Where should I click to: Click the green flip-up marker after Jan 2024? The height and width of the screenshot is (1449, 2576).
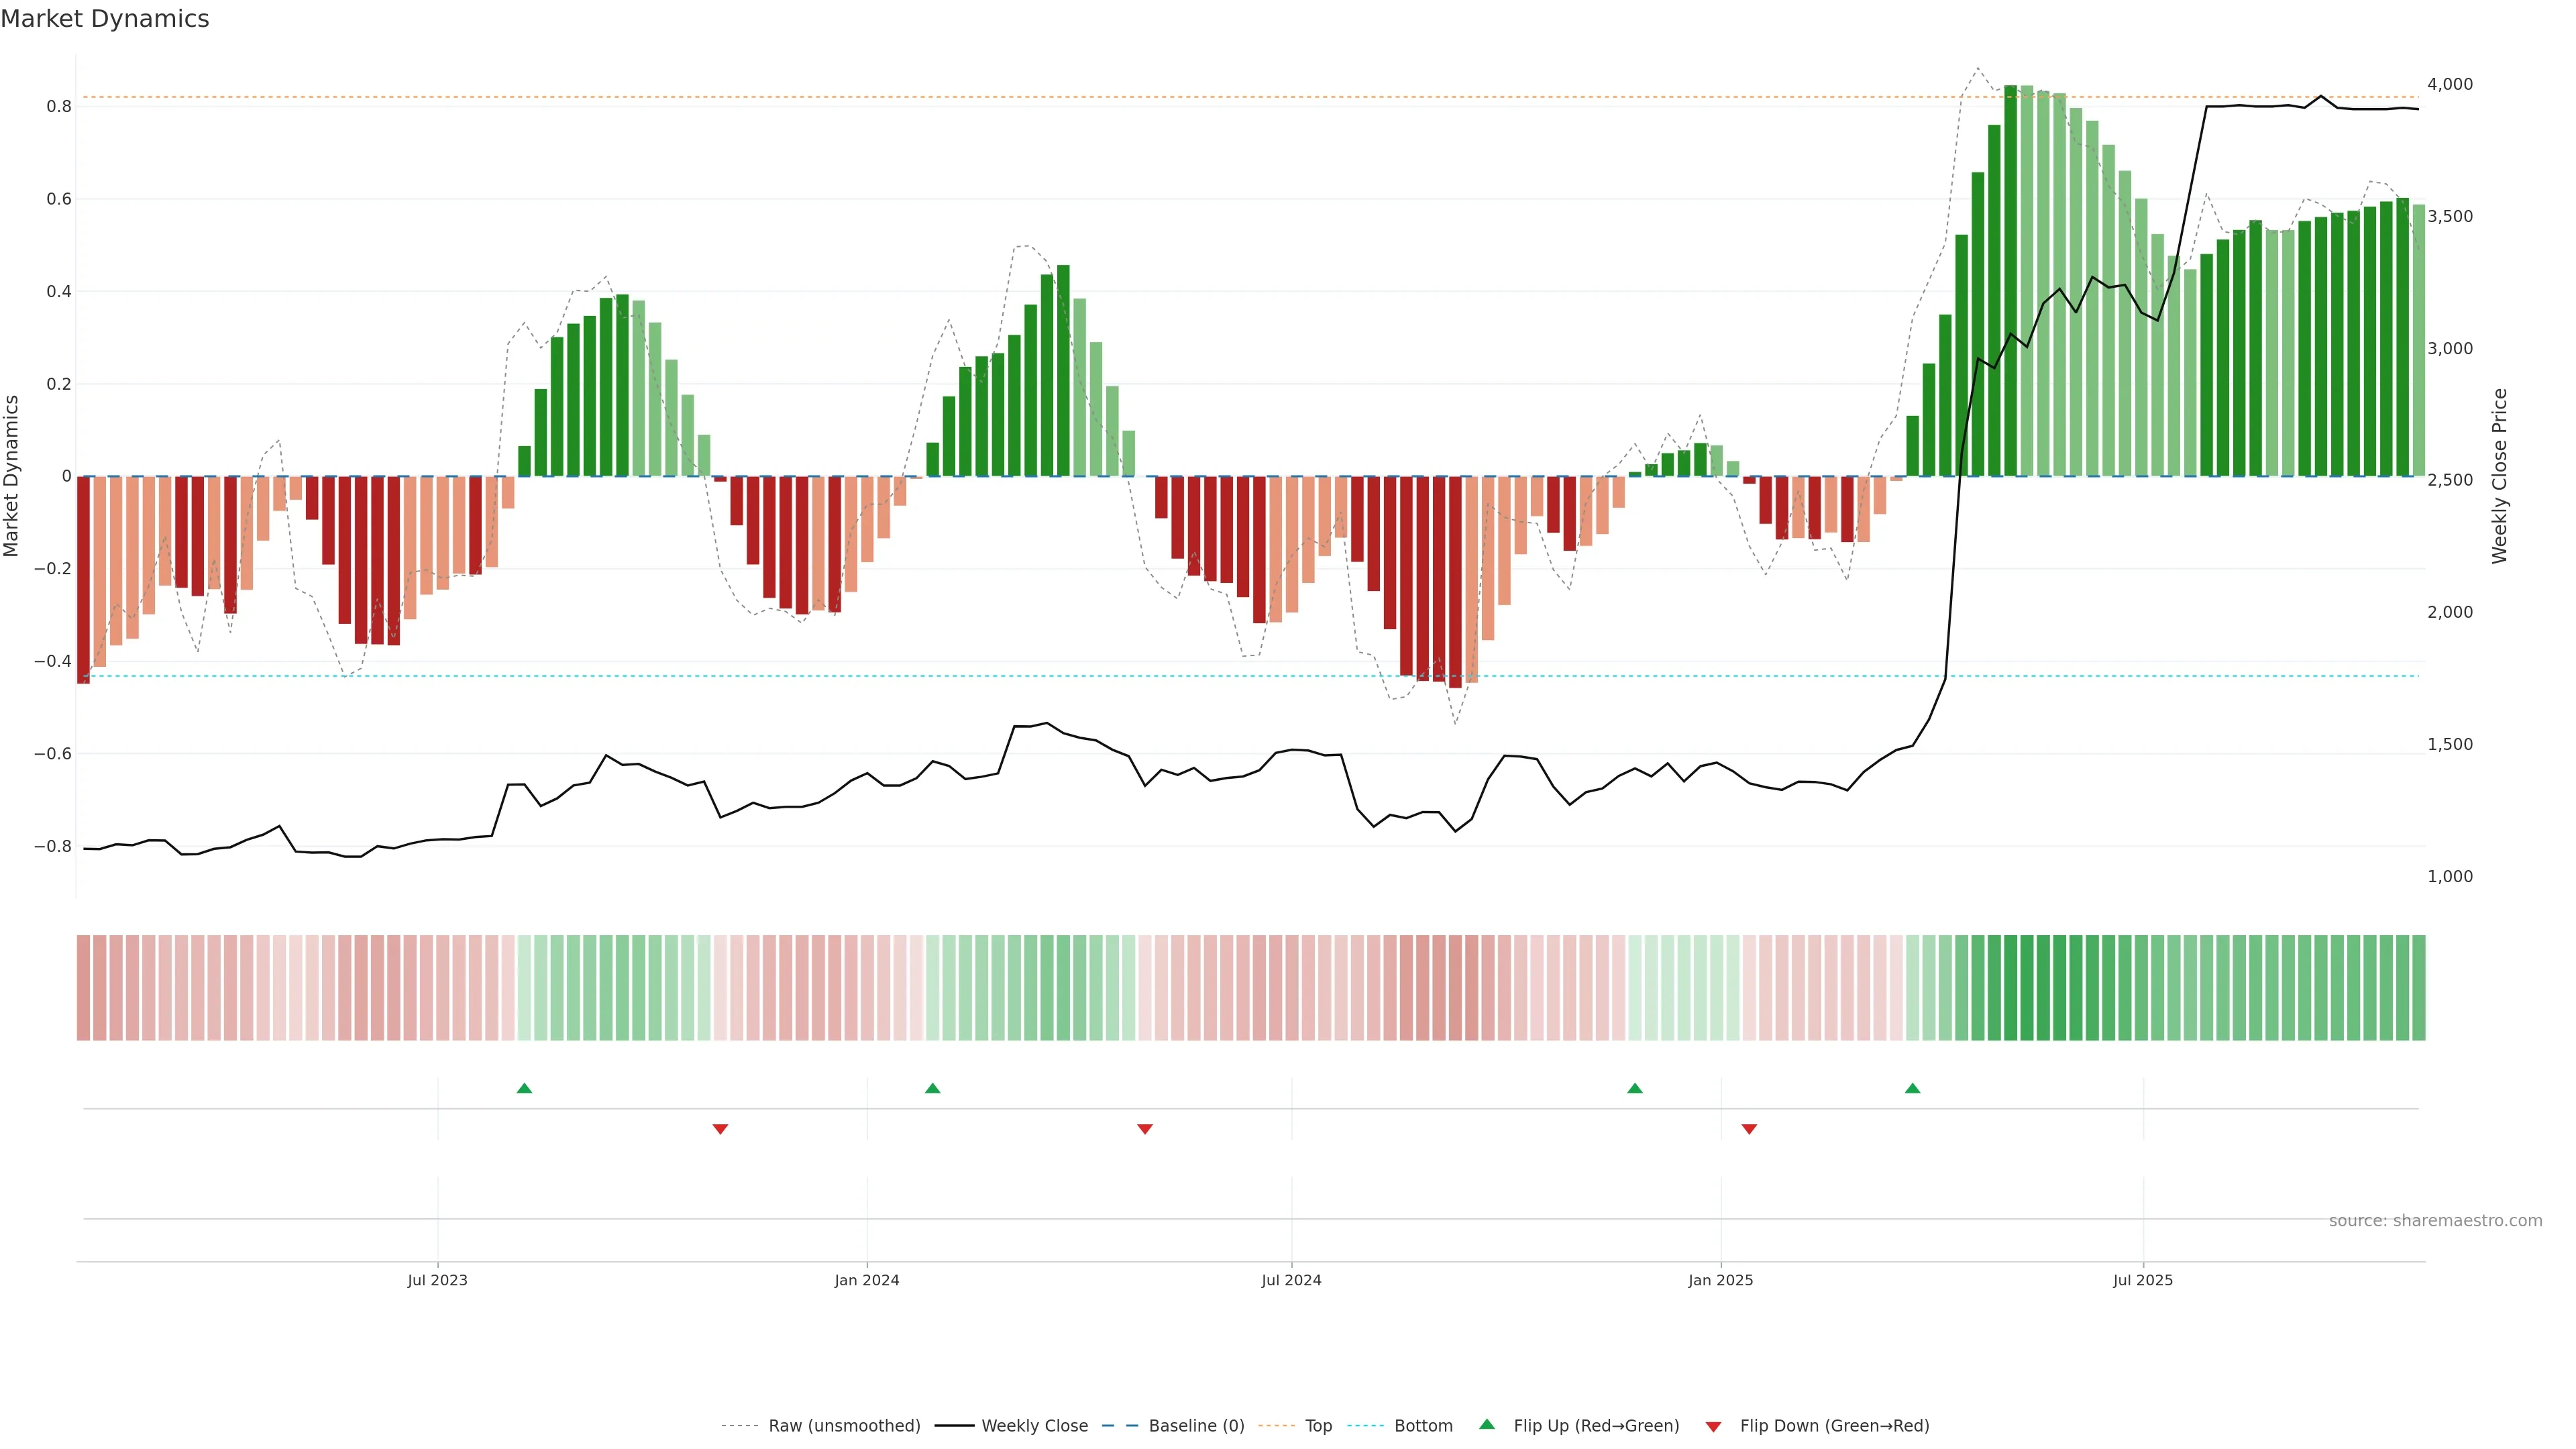tap(933, 1088)
